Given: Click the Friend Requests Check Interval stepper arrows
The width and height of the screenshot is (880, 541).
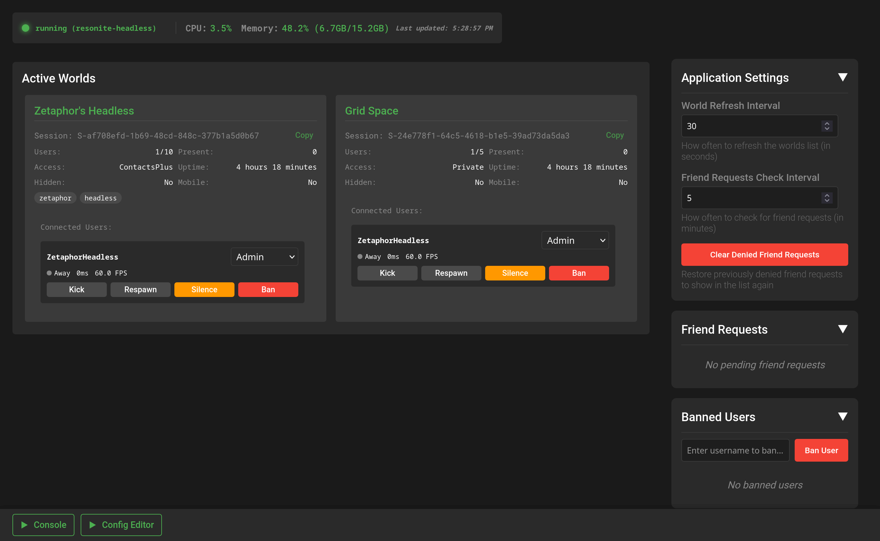Looking at the screenshot, I should (x=827, y=198).
